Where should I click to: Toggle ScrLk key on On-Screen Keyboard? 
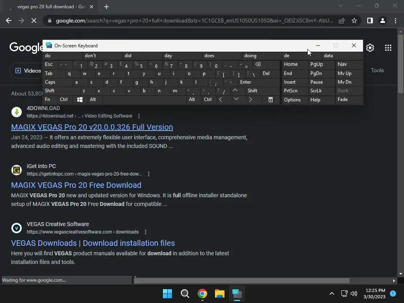[321, 91]
